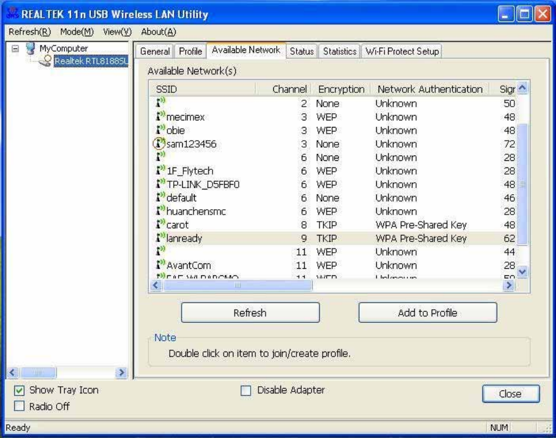The height and width of the screenshot is (438, 556).
Task: Click the Realtek app icon in title bar
Action: (13, 14)
